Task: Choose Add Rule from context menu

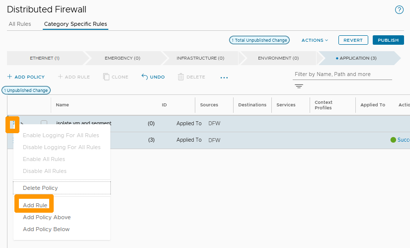Action: 35,205
